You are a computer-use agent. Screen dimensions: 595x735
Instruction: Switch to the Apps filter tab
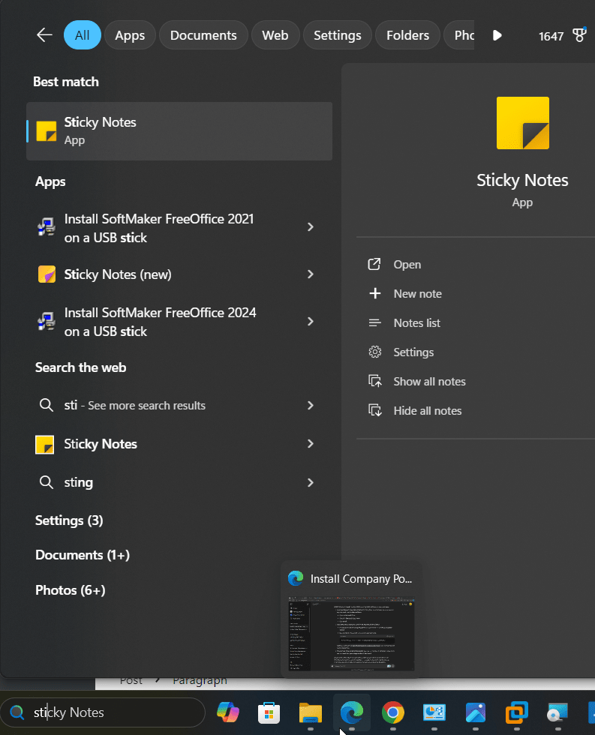[x=130, y=35]
